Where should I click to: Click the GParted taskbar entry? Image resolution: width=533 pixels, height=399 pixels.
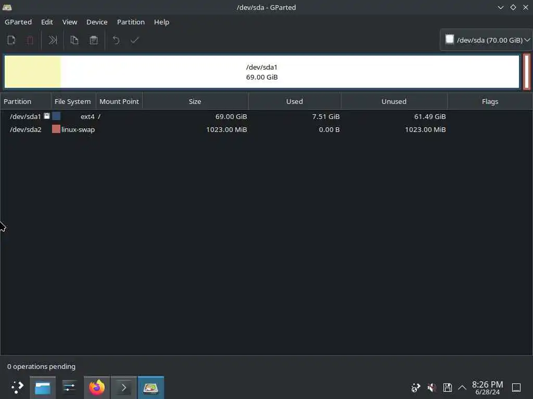[x=151, y=388]
